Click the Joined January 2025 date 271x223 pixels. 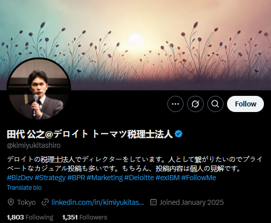pyautogui.click(x=192, y=202)
